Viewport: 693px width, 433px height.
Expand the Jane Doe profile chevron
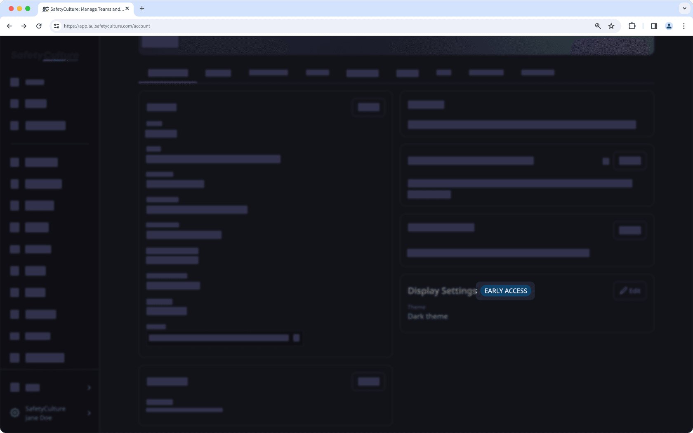[x=88, y=413]
